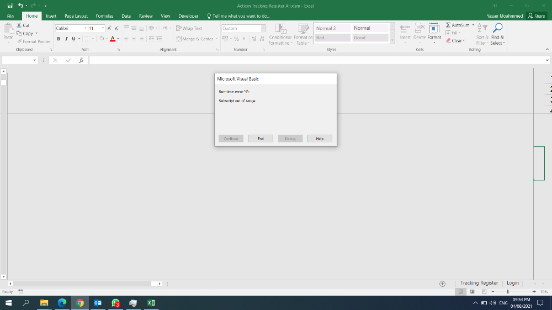
Task: Click the Paste clipboard icon
Action: click(x=8, y=28)
